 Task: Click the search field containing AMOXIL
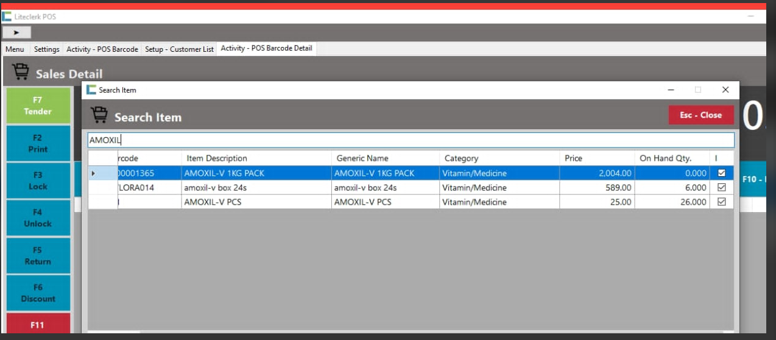pos(411,140)
